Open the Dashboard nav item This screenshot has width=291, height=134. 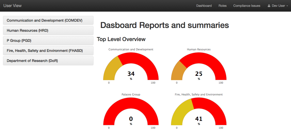(x=204, y=6)
